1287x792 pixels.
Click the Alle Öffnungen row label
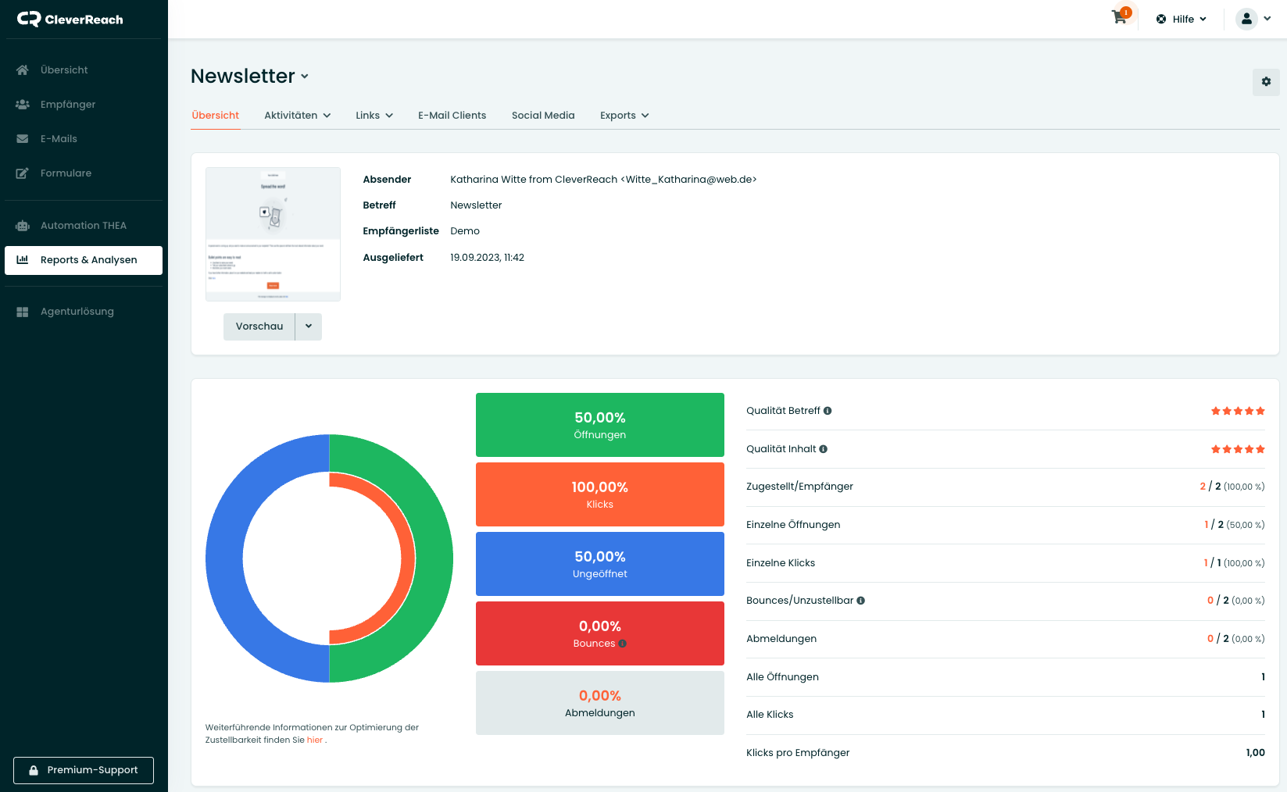pos(782,677)
